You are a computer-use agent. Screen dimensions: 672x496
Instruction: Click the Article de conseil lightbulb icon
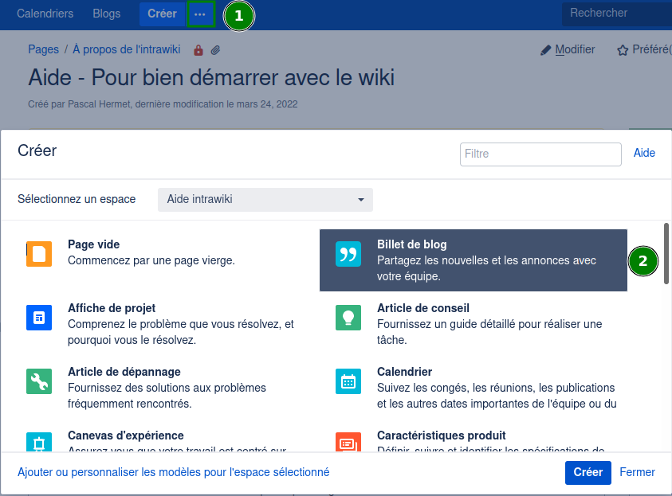point(348,318)
